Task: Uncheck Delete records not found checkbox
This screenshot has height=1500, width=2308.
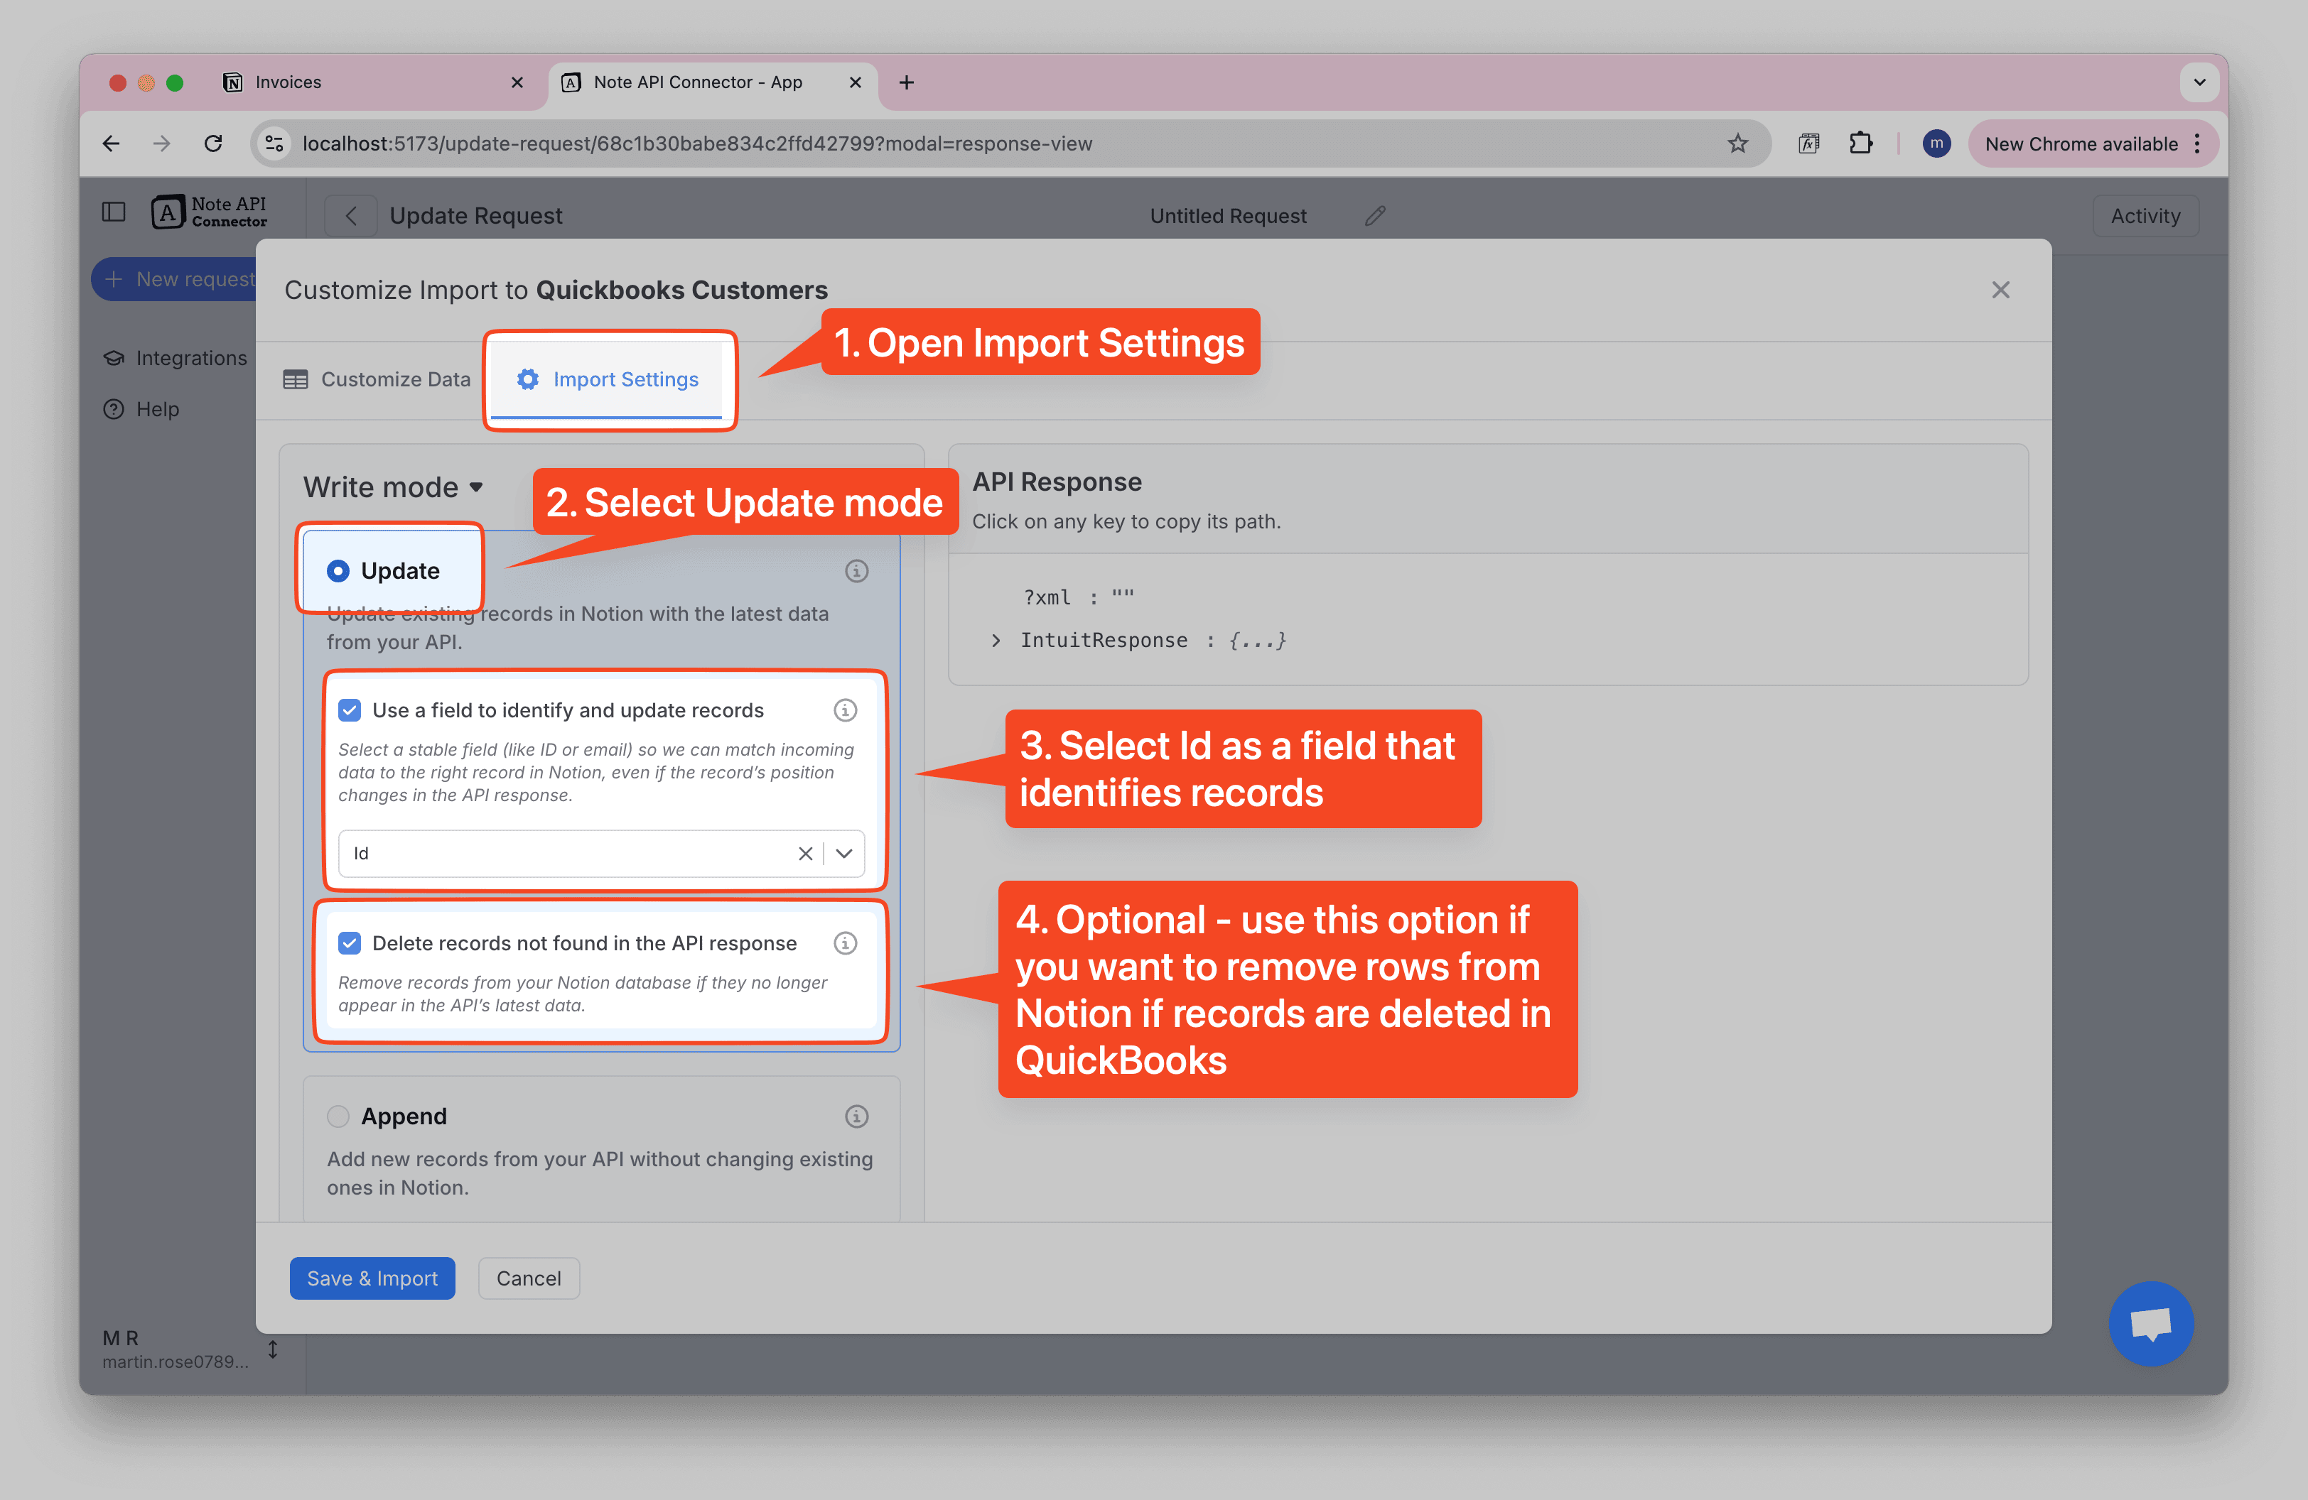Action: 349,943
